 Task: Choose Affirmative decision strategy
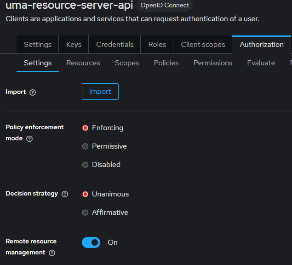(x=85, y=213)
